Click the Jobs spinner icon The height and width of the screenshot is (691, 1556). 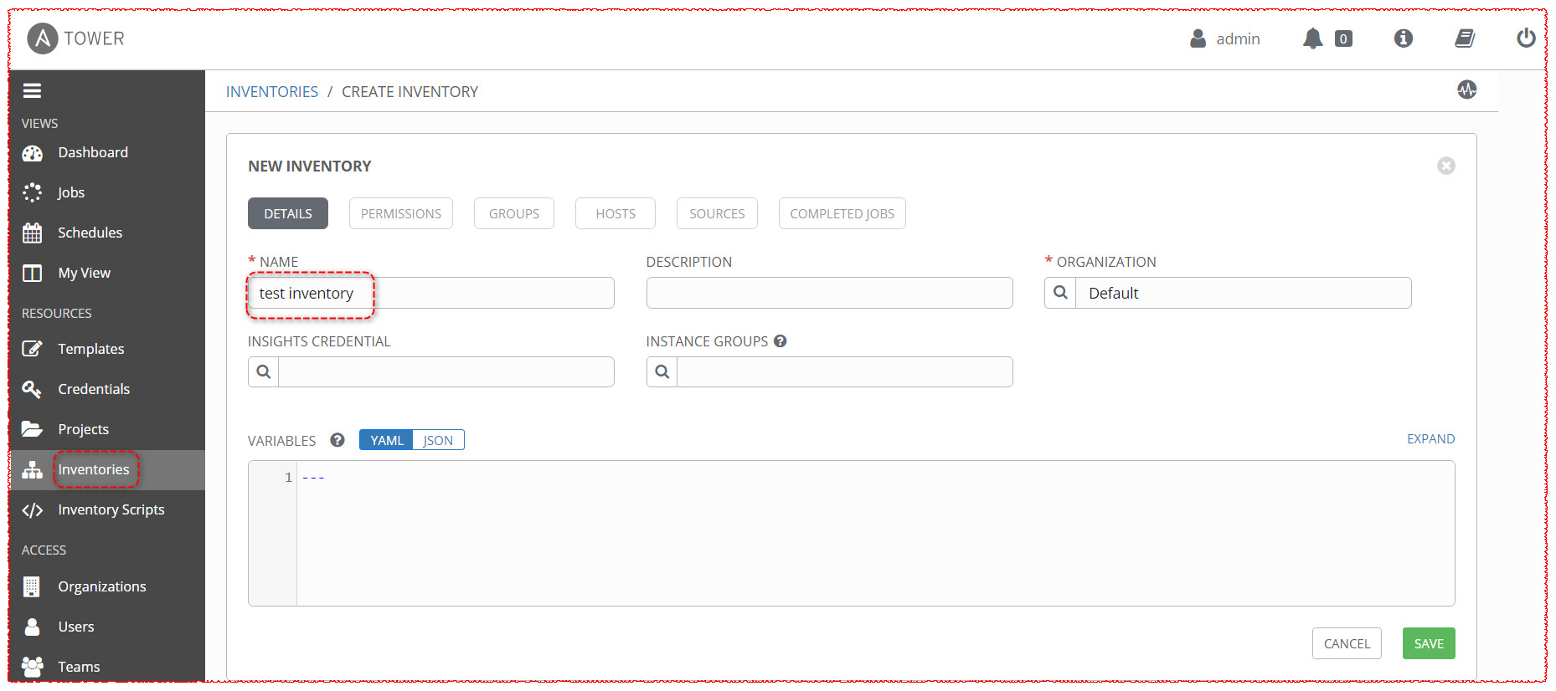click(x=32, y=192)
